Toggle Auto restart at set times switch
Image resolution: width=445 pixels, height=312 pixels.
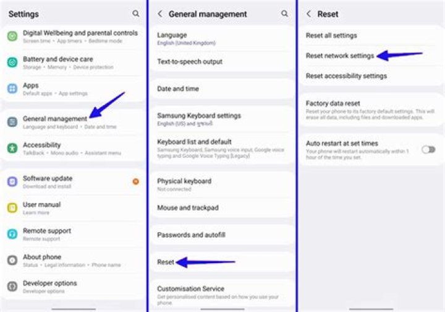coord(428,149)
